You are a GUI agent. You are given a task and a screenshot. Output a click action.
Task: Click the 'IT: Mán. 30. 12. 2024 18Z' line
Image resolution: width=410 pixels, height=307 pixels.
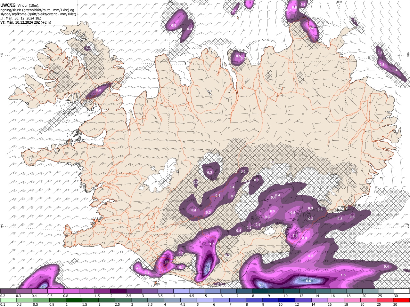20,18
